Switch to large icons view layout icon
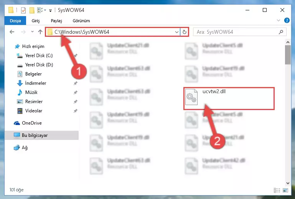Viewport: 295px width, 199px height. (x=285, y=190)
